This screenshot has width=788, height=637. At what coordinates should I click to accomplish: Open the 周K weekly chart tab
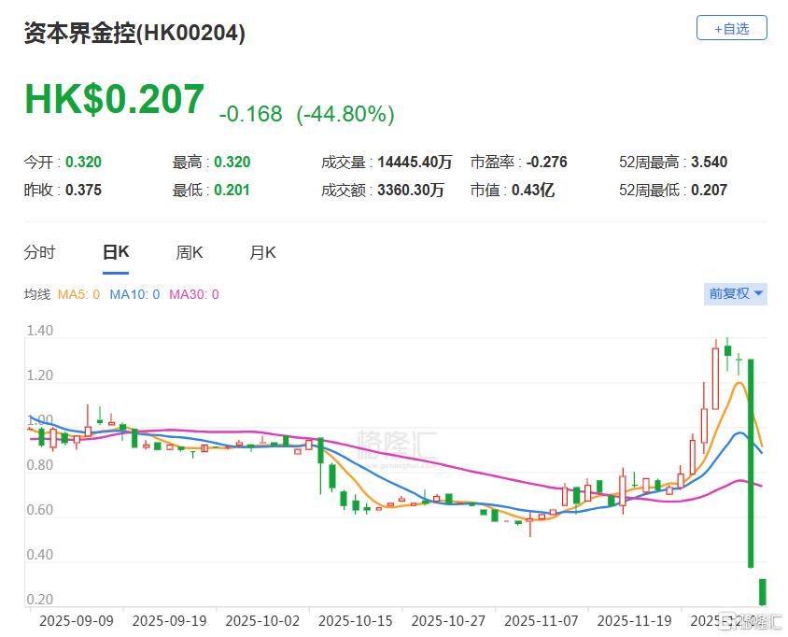point(190,252)
